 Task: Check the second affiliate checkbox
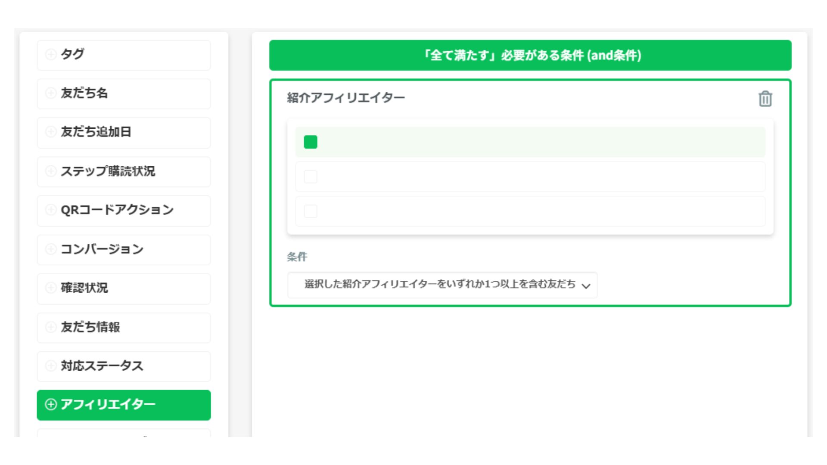tap(311, 177)
